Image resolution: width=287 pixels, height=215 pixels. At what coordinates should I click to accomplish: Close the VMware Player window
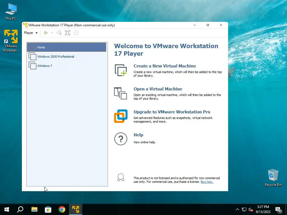(x=221, y=25)
